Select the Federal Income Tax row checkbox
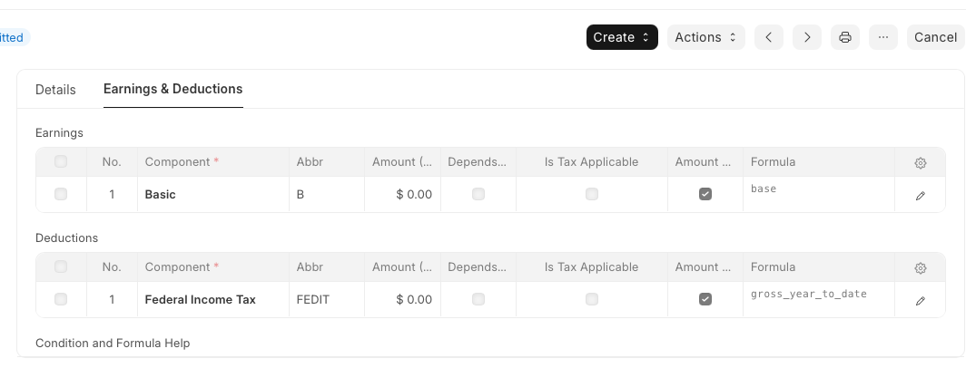The image size is (966, 368). [x=60, y=299]
